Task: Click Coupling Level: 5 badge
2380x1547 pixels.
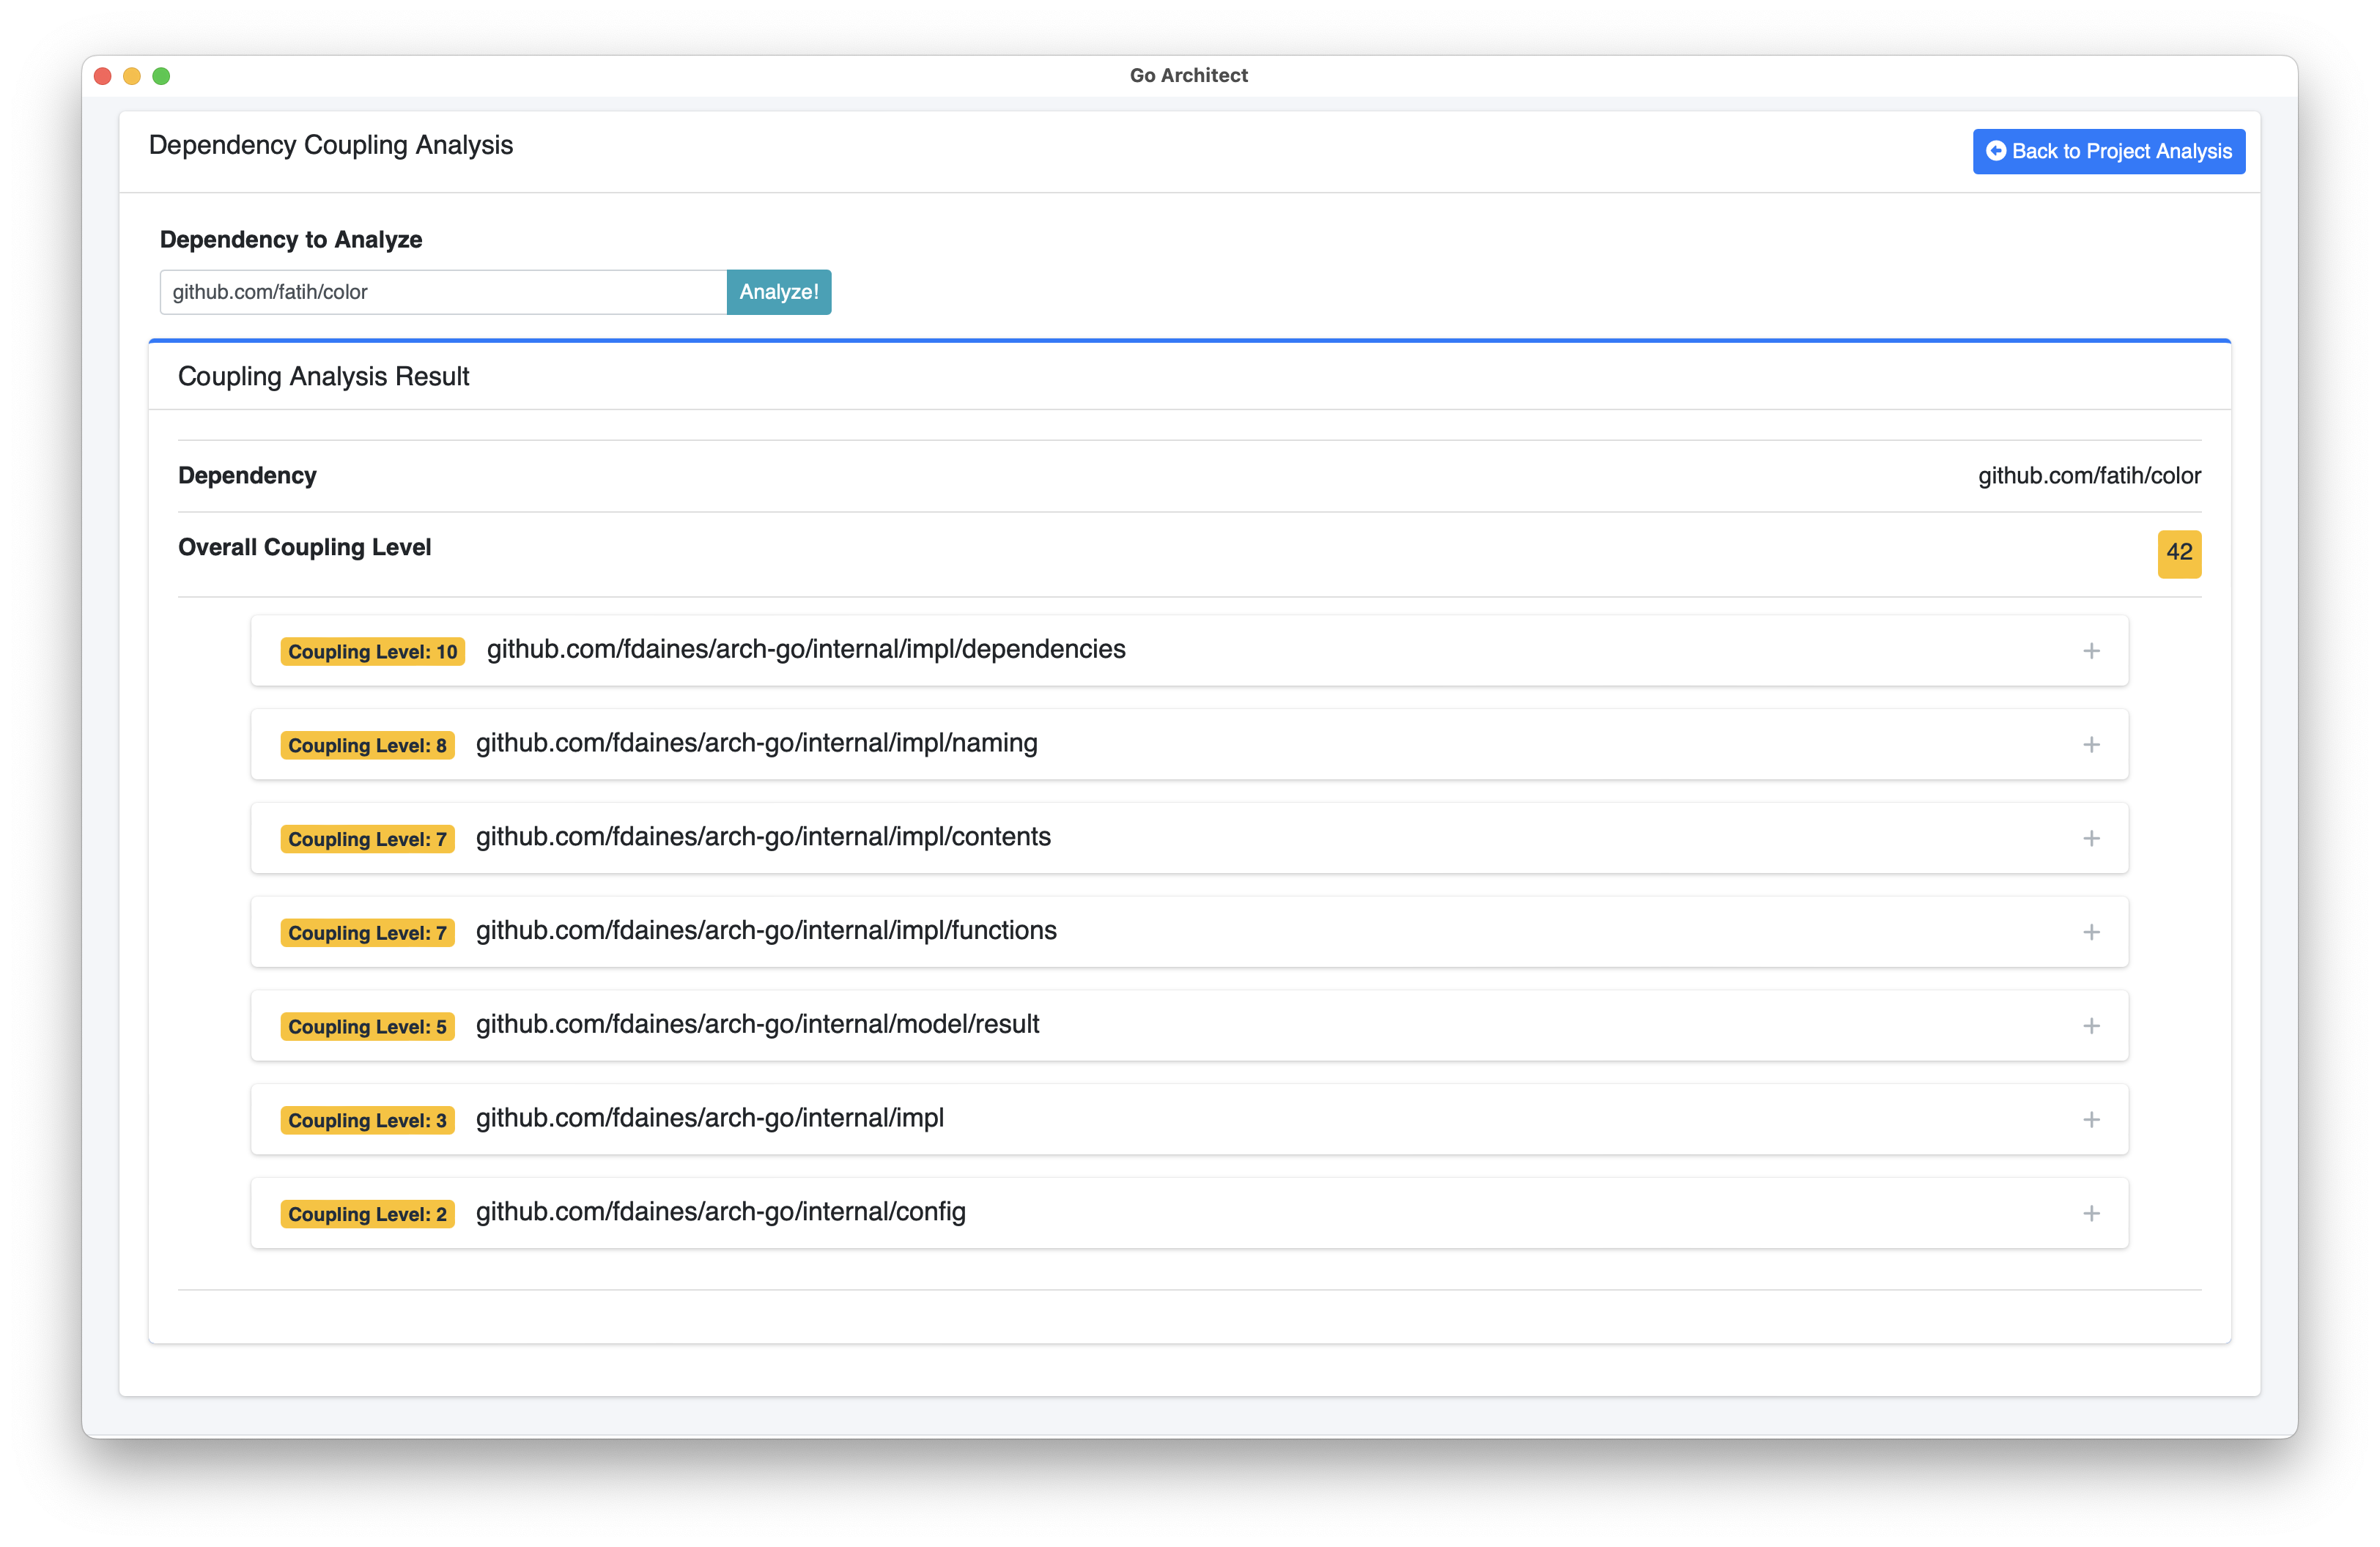Action: pos(367,1026)
